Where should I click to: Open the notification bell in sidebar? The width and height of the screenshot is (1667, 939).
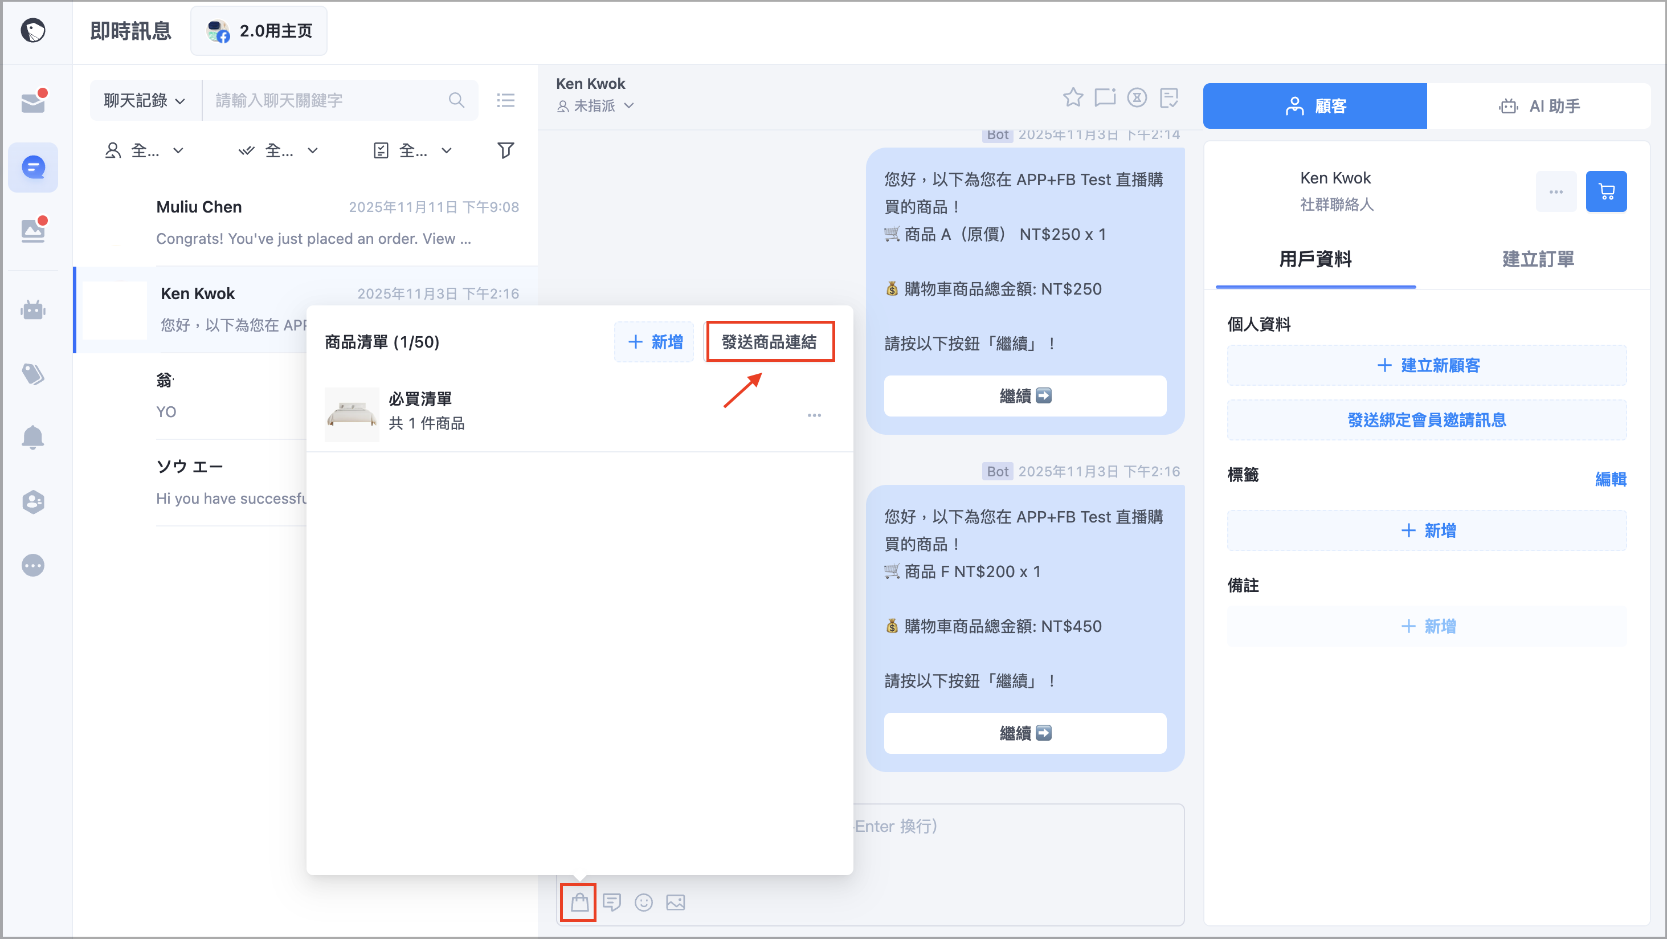pos(33,438)
